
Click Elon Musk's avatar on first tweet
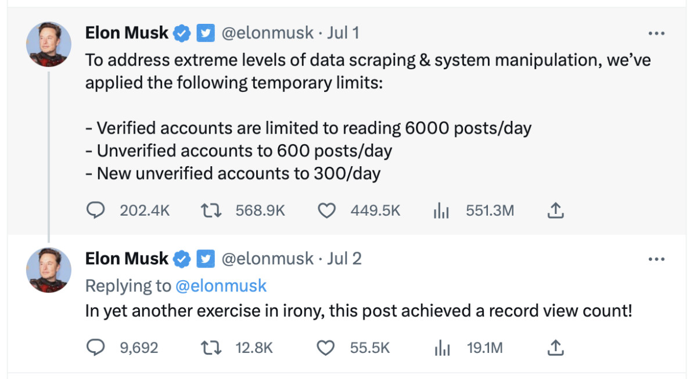(49, 46)
